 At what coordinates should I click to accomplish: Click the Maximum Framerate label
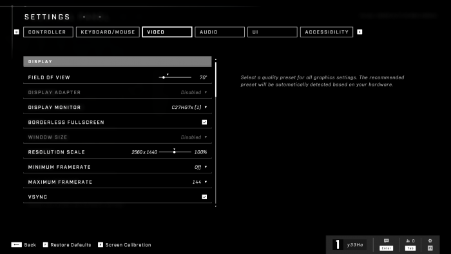pos(60,182)
